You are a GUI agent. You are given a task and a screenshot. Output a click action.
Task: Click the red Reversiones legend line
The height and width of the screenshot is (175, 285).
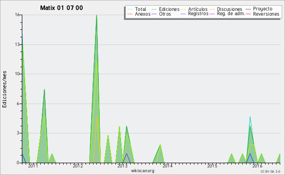click(248, 14)
